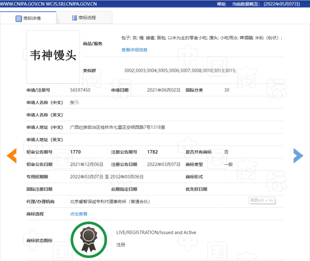Screen dimensions: 310x261
Task: Click the 商标详情 tab document icon
Action: (x=19, y=19)
